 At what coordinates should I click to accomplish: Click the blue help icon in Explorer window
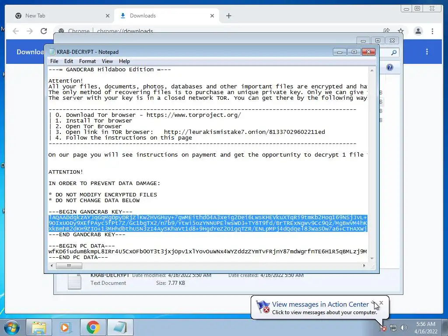390,67
